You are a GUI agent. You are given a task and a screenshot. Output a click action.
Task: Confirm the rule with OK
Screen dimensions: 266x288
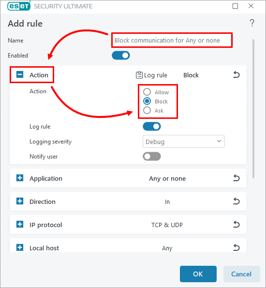click(198, 274)
